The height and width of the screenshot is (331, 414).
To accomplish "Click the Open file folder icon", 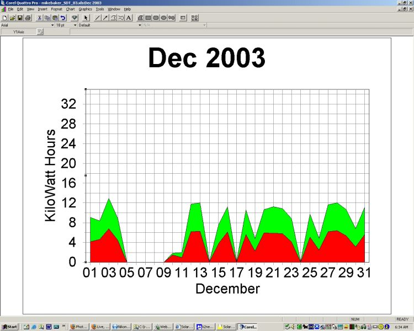I will [x=12, y=18].
